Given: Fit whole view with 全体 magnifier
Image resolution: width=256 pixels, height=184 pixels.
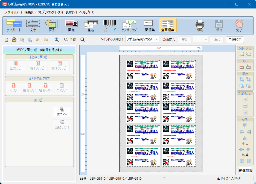Looking at the screenshot, I should 70,40.
